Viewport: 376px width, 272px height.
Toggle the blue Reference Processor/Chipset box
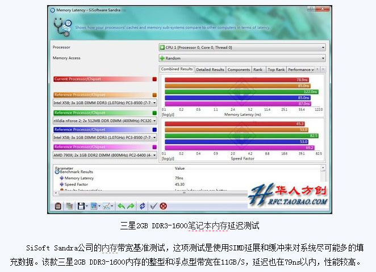[x=154, y=129]
